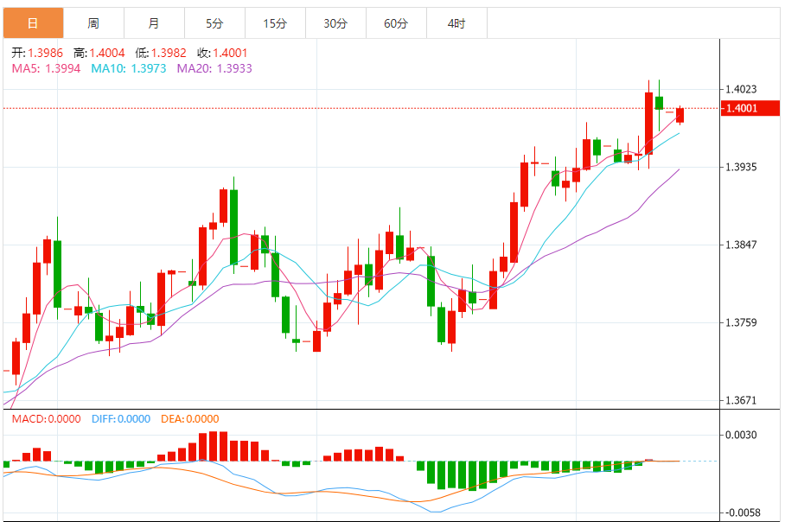Click the DEA value label

click(x=189, y=419)
